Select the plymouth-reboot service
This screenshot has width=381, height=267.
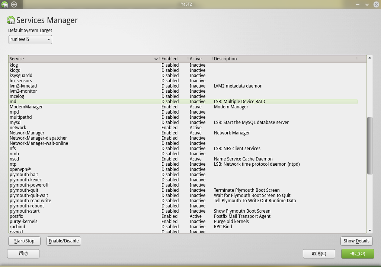pyautogui.click(x=183, y=206)
